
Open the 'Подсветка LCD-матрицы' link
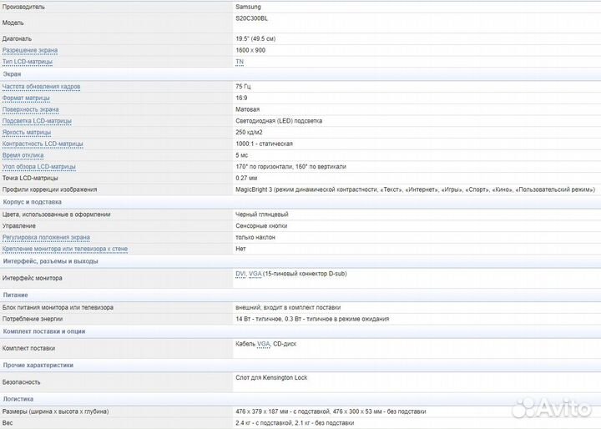(x=37, y=121)
